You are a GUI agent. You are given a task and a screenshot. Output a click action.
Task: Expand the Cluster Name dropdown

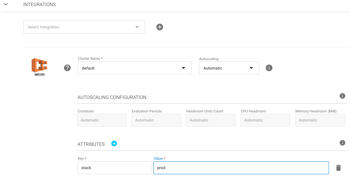134,68
